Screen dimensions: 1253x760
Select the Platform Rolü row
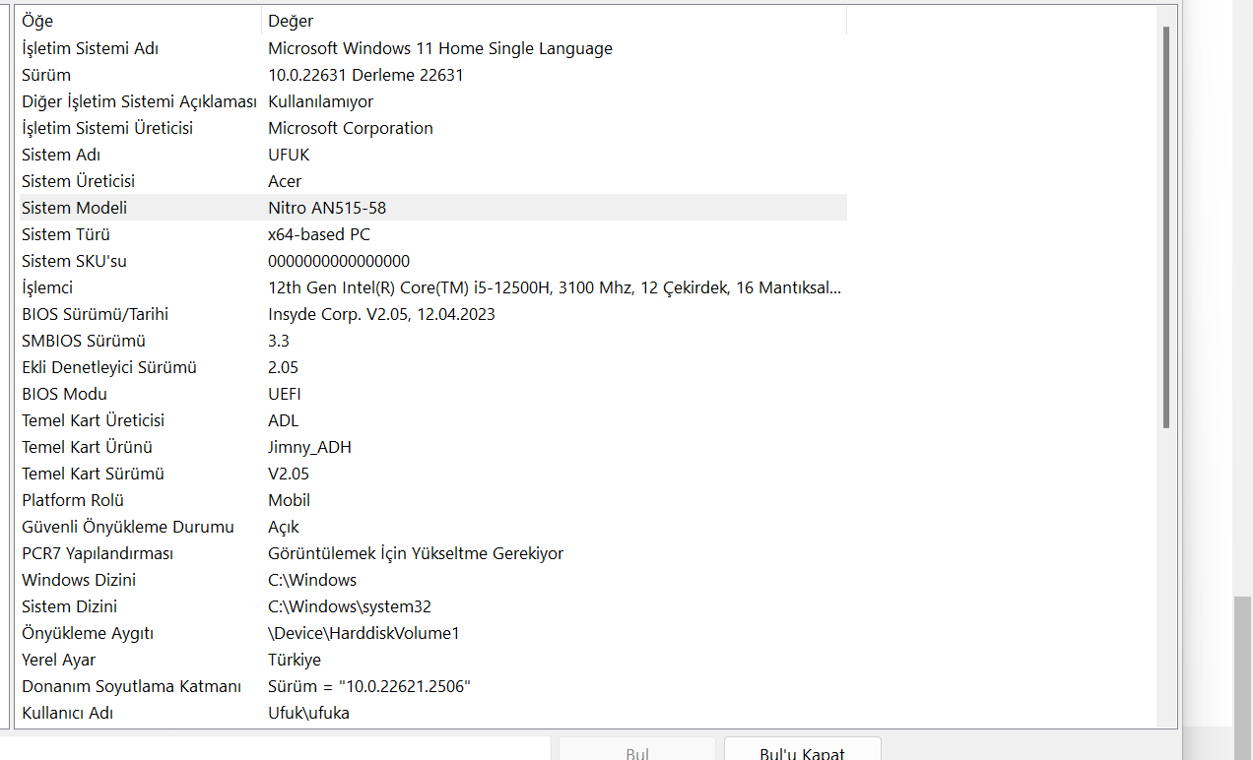pyautogui.click(x=431, y=500)
